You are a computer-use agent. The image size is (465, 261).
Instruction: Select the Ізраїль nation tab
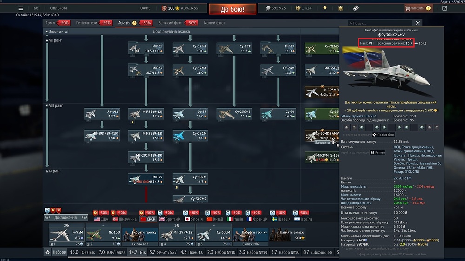click(x=303, y=219)
